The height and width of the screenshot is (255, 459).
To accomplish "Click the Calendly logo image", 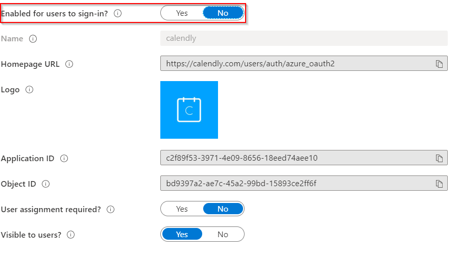I will click(189, 110).
